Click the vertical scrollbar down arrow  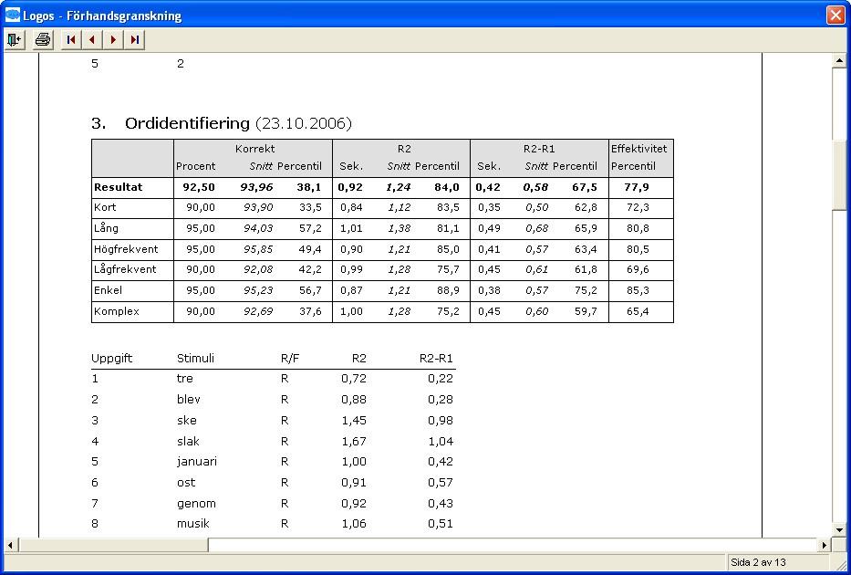(839, 530)
